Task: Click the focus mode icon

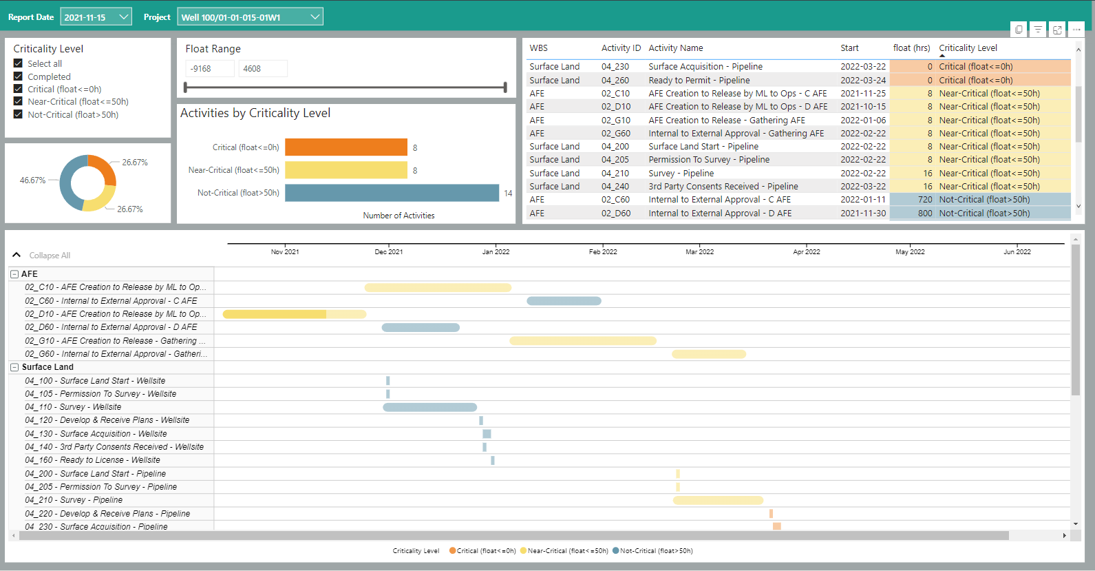Action: [1057, 30]
